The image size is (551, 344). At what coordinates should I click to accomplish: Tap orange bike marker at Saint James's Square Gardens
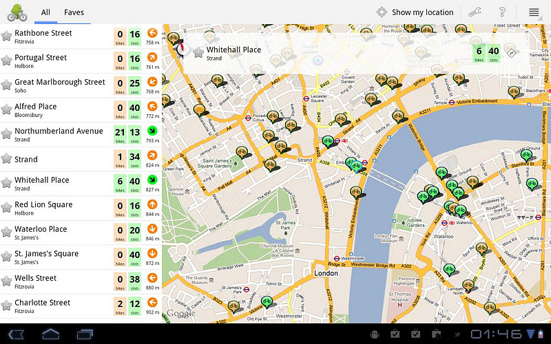click(x=242, y=152)
